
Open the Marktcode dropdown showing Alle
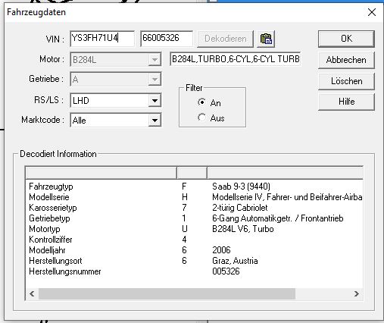pos(155,121)
